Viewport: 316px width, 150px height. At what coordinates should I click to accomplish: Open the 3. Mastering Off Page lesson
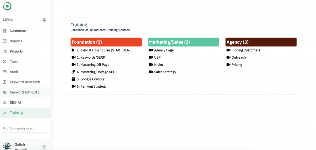click(93, 65)
